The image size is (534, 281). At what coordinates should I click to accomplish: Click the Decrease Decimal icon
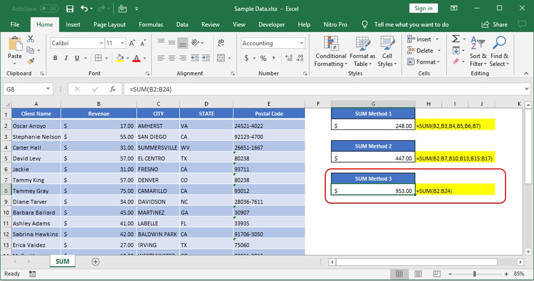tap(300, 58)
